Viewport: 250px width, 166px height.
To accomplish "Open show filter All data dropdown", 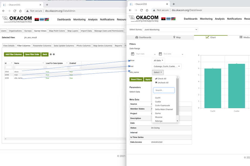I will (x=158, y=60).
